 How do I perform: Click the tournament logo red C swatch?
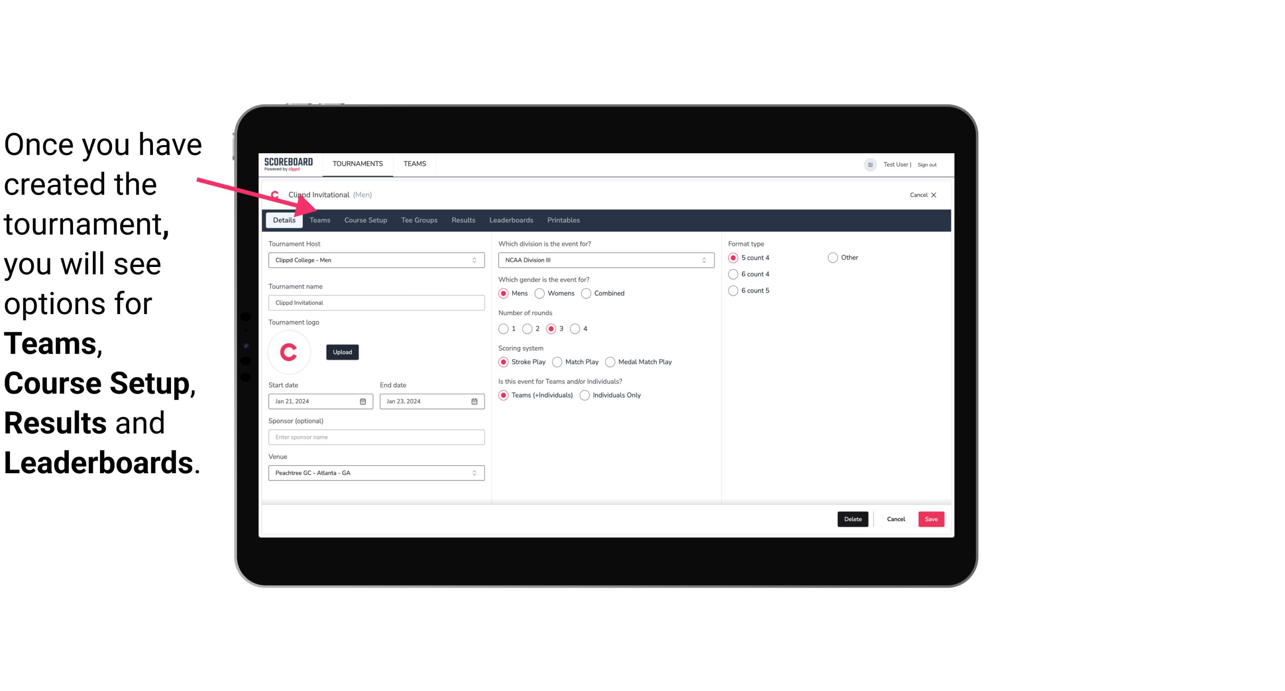289,351
